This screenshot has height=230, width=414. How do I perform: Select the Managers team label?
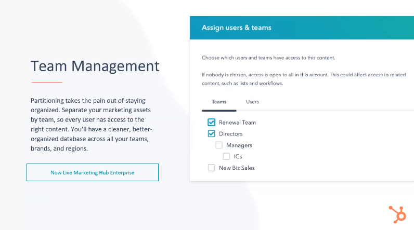(239, 145)
